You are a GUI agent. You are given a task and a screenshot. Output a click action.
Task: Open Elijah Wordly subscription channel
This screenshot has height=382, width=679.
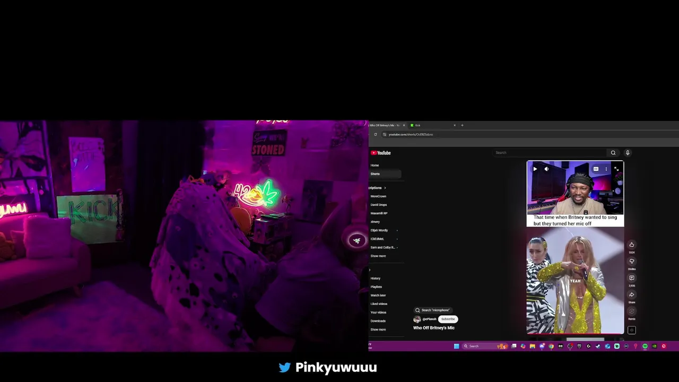(x=379, y=230)
